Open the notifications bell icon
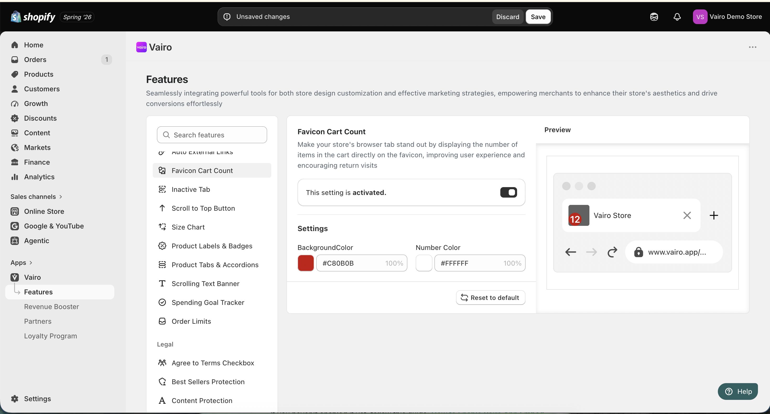Screen dimensions: 770x414 tap(677, 17)
